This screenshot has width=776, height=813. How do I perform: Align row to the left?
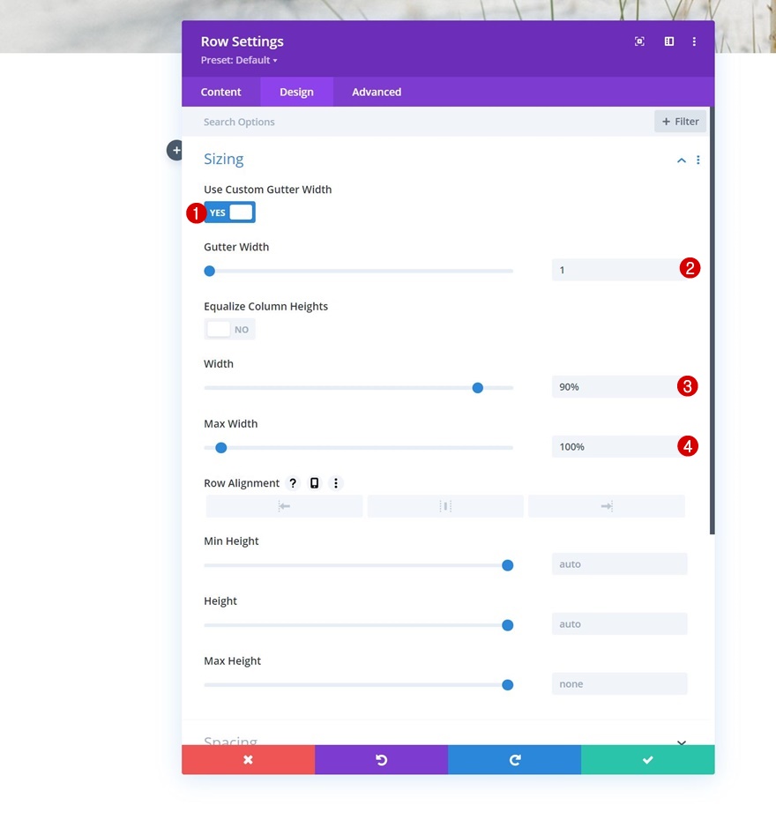pos(284,506)
